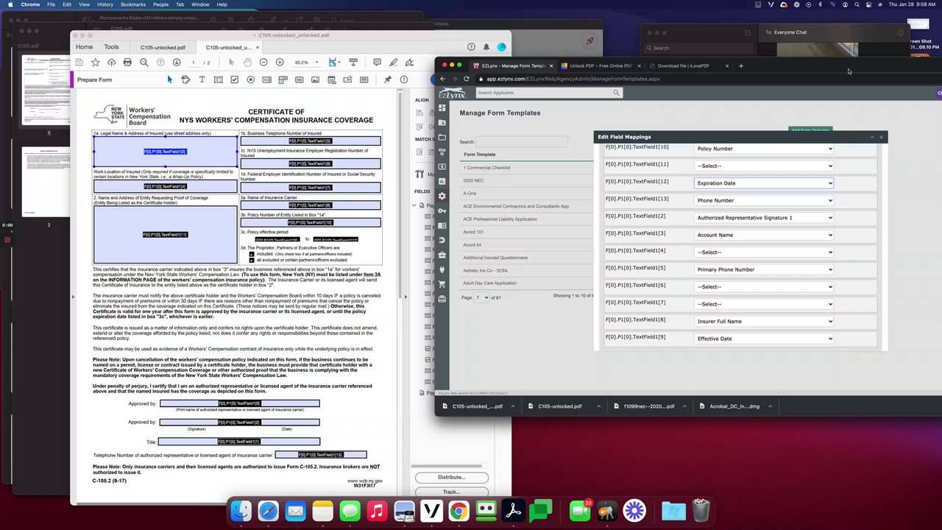Open Acrobat from the Dock
Viewport: 942px width, 530px height.
(x=513, y=510)
